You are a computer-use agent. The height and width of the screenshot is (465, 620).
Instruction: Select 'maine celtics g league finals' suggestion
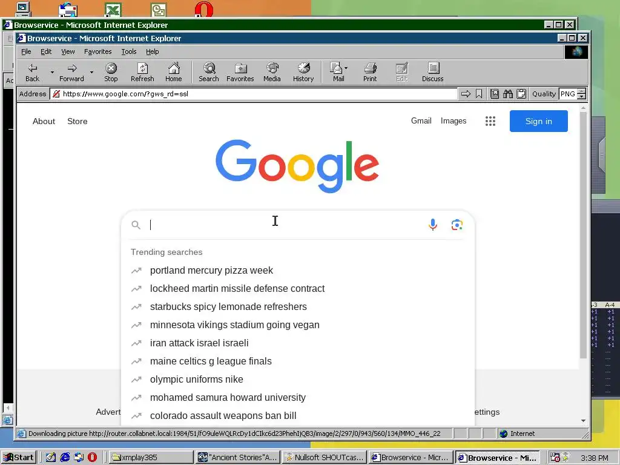click(298, 361)
